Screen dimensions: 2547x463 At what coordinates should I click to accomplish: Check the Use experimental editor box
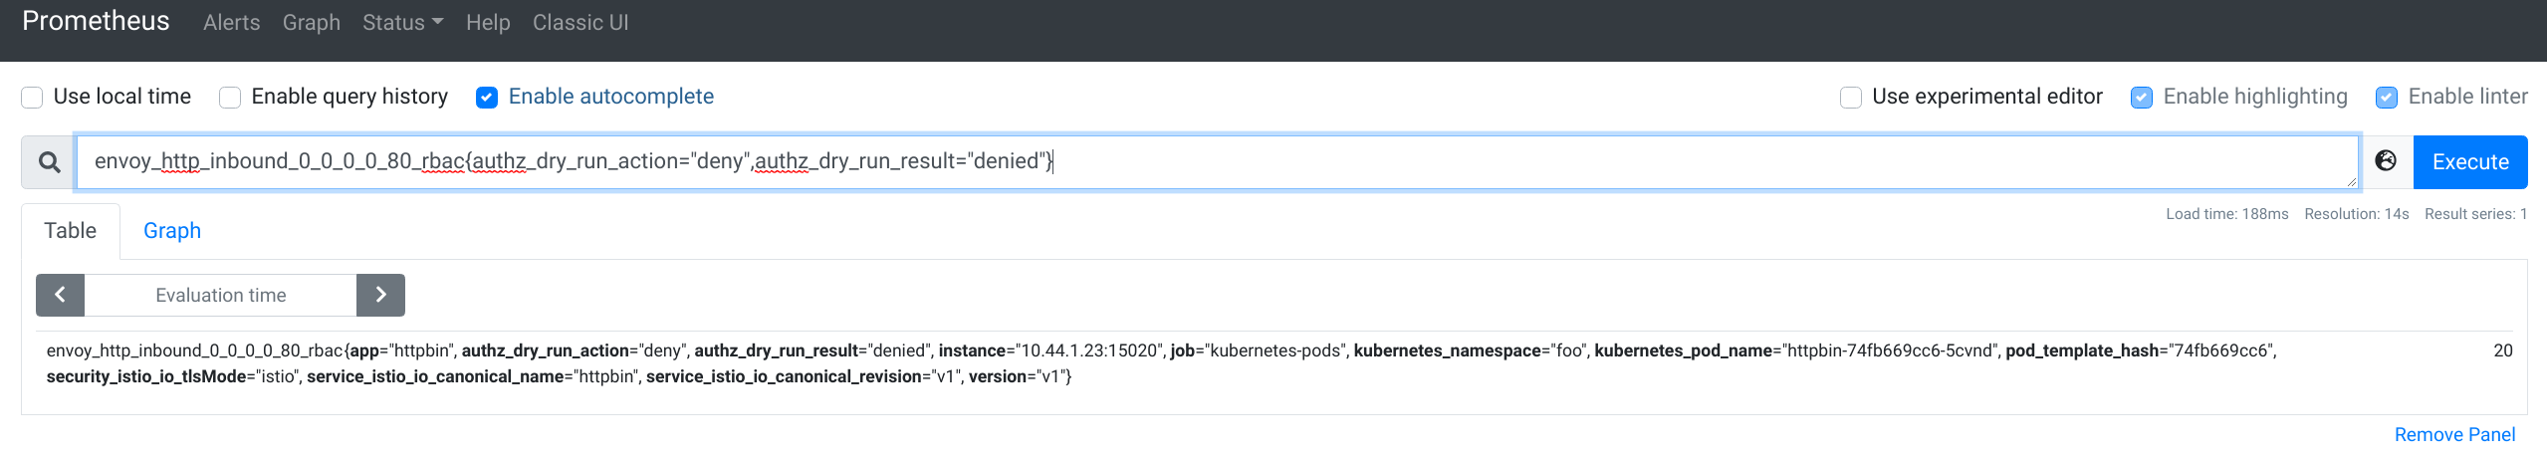pos(1851,98)
